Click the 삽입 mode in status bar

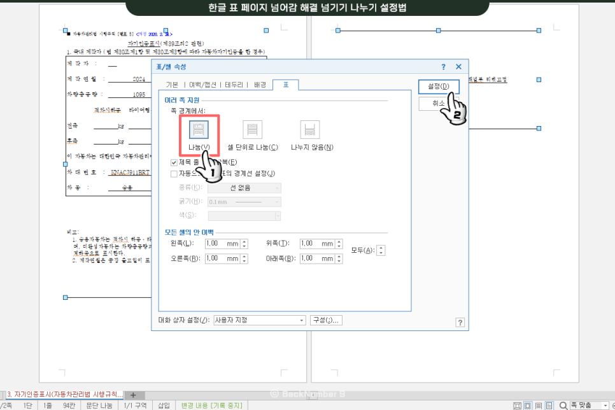click(x=164, y=406)
